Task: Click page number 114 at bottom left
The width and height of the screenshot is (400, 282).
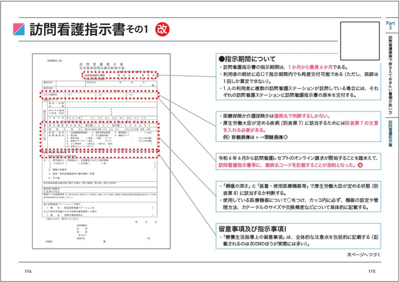Action: pos(28,271)
